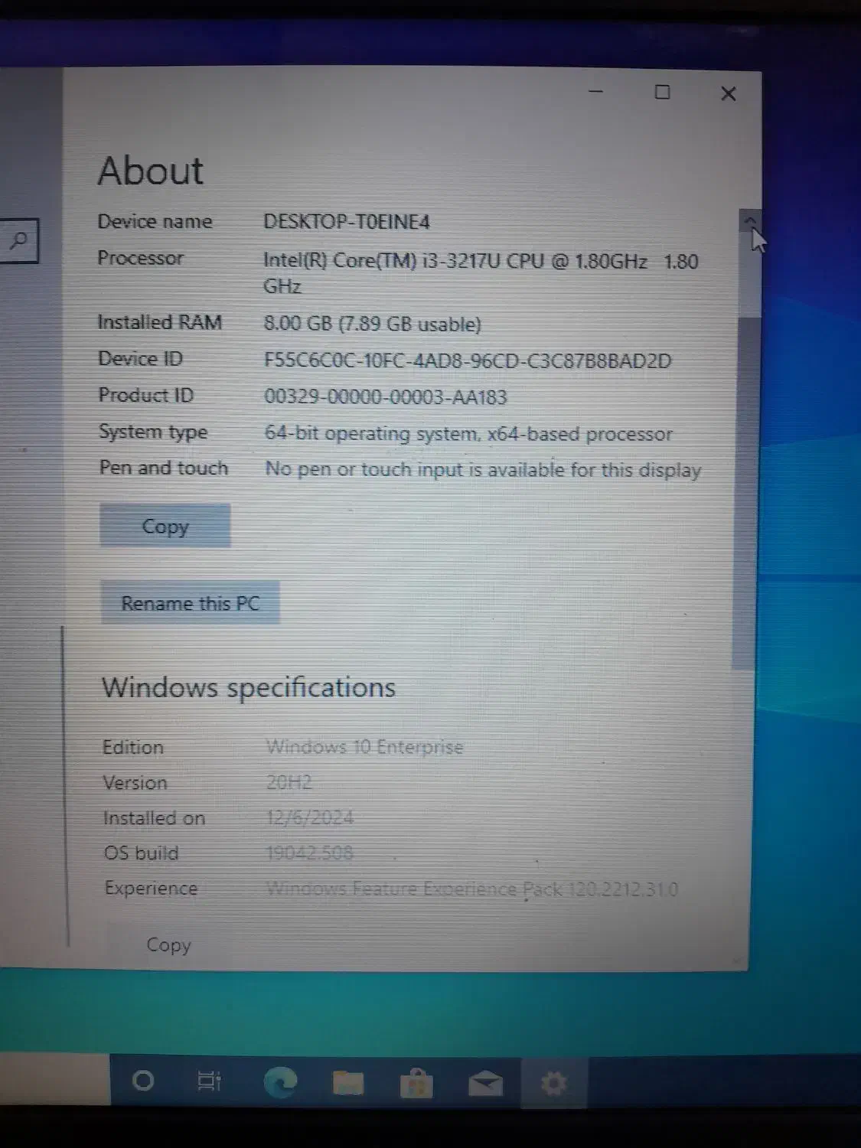Click the scroll-up arrow atop the scrollbar

click(x=750, y=220)
